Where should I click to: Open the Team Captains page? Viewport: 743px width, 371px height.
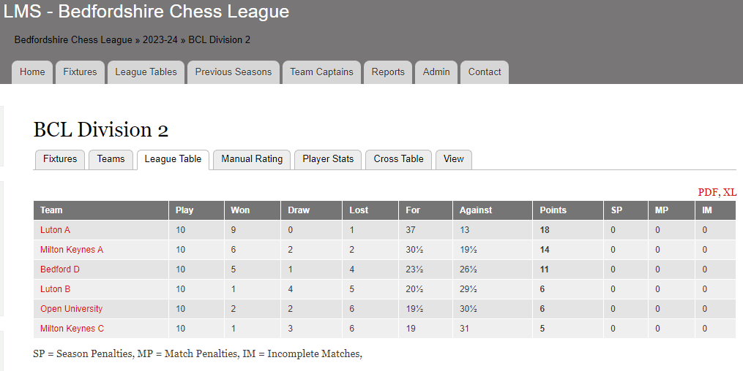coord(321,72)
